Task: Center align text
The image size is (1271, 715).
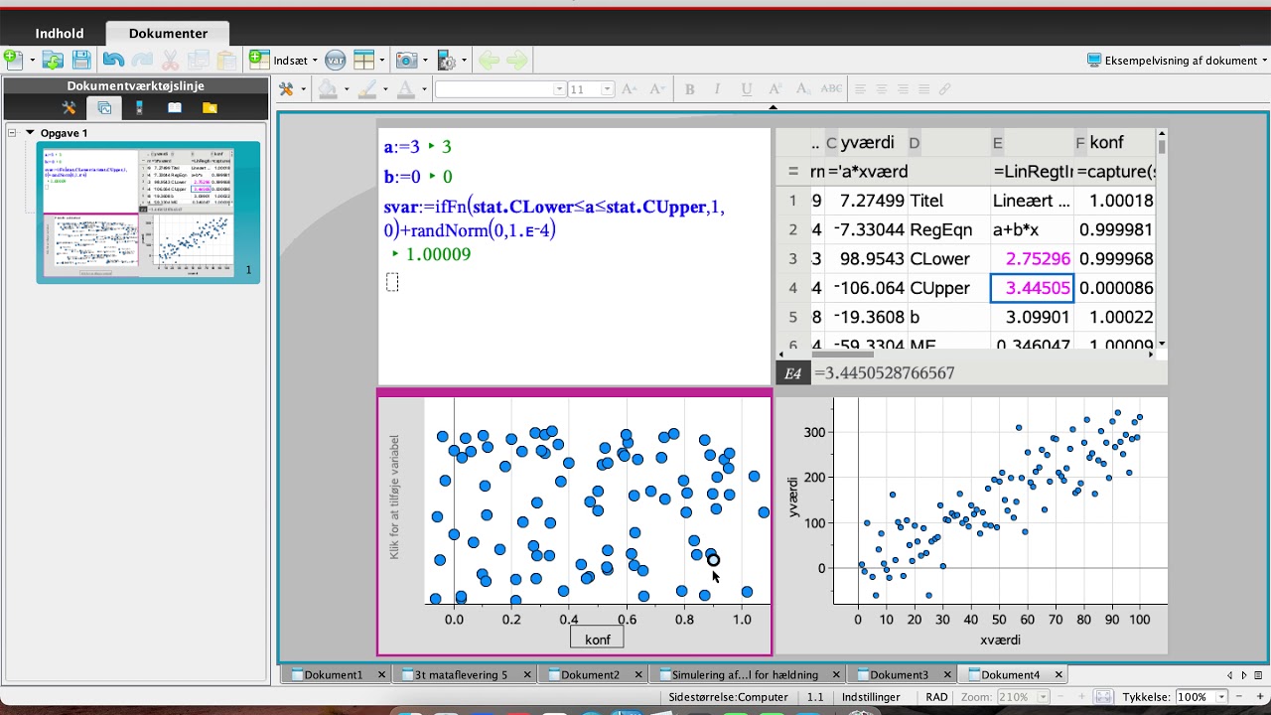Action: coord(882,89)
